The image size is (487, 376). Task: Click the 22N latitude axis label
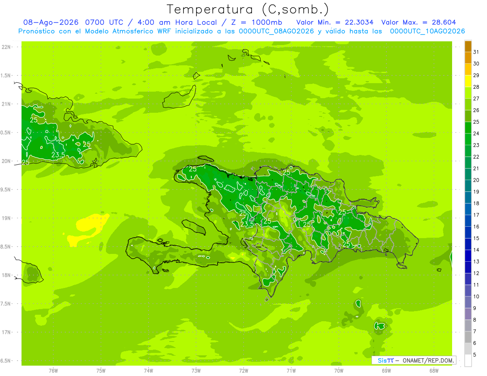[6, 47]
